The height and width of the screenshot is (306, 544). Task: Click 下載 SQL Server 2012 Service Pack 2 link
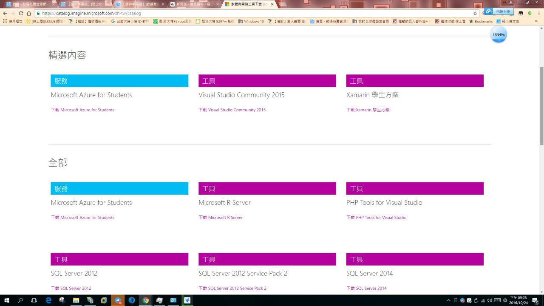232,288
